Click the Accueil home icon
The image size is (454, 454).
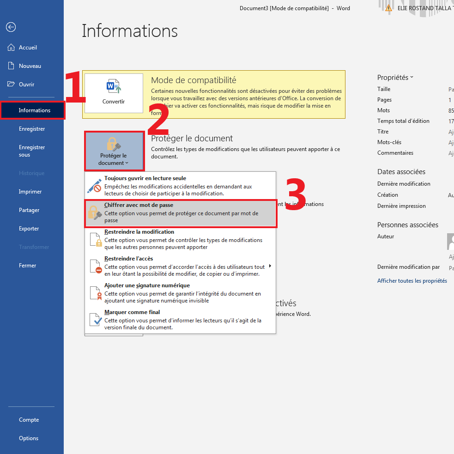pos(11,48)
